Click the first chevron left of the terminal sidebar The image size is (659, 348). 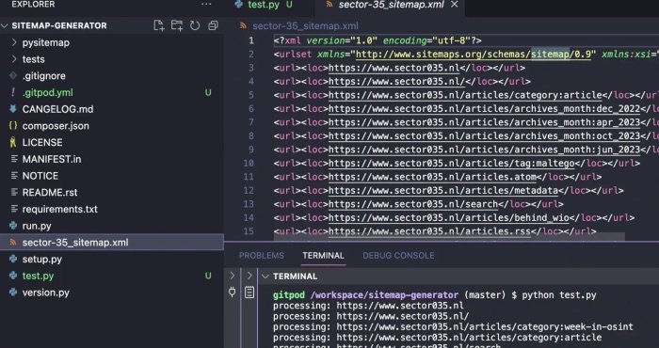click(x=232, y=276)
